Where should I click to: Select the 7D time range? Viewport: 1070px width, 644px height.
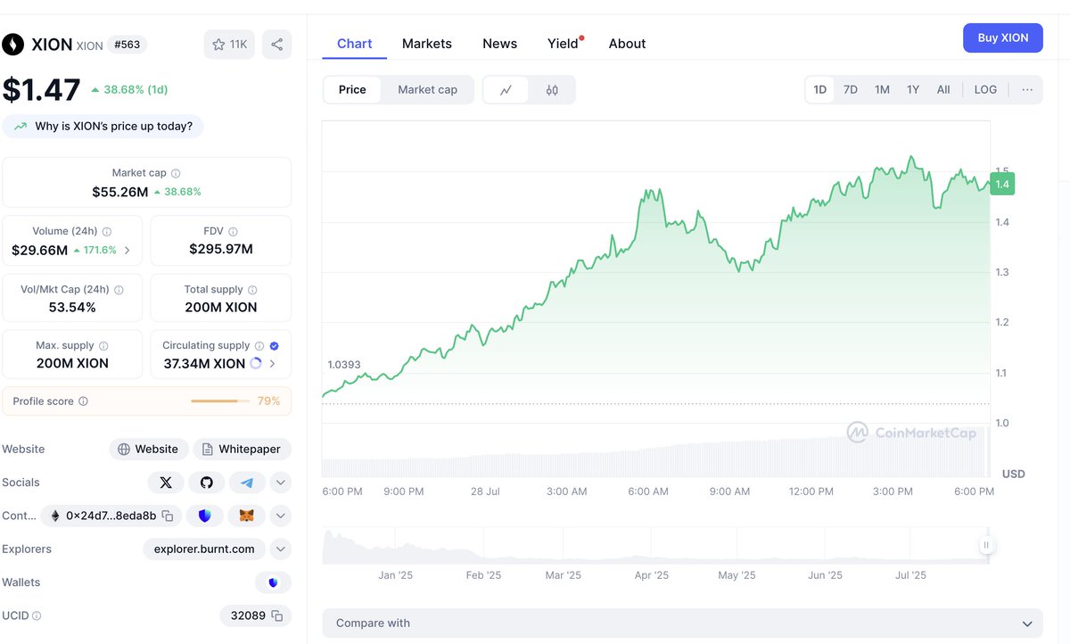(851, 89)
